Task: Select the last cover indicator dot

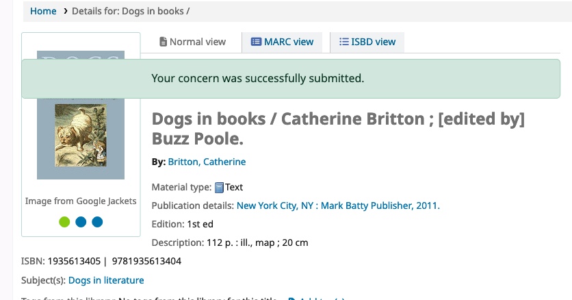Action: point(97,222)
